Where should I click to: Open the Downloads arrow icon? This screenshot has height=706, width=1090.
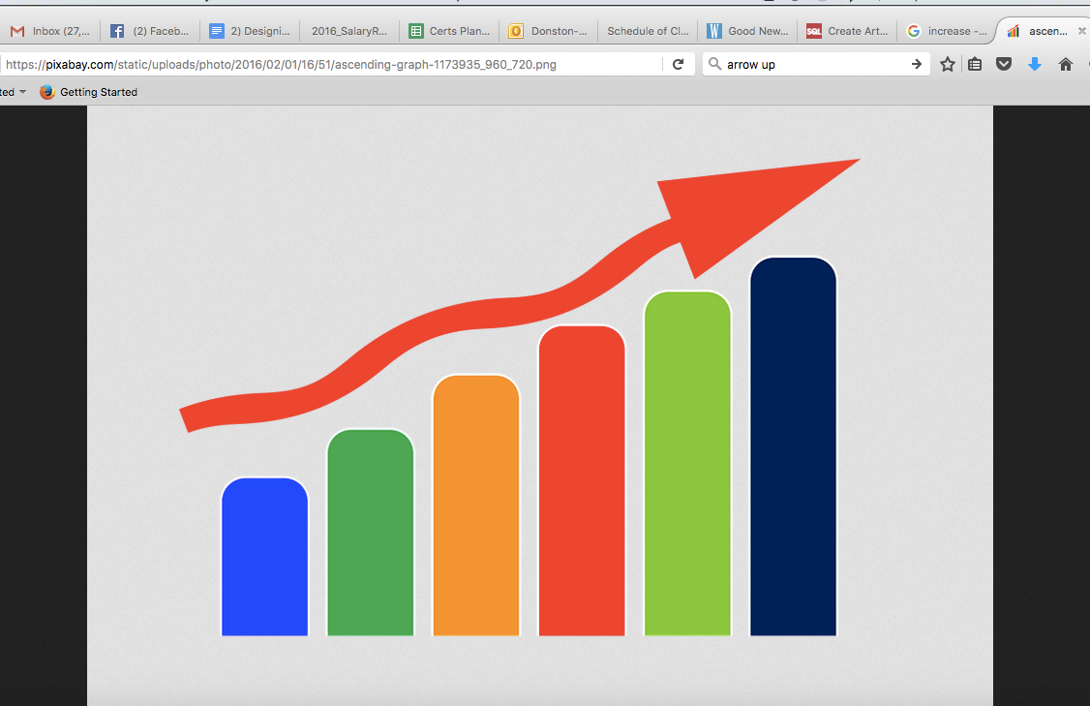coord(1035,65)
